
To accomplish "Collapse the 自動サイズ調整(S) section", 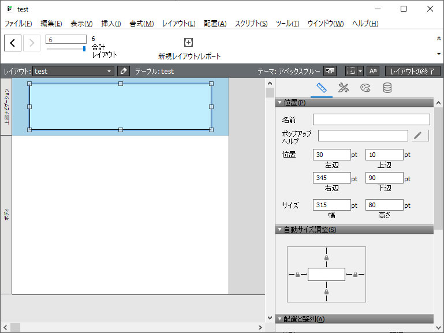I will point(279,229).
